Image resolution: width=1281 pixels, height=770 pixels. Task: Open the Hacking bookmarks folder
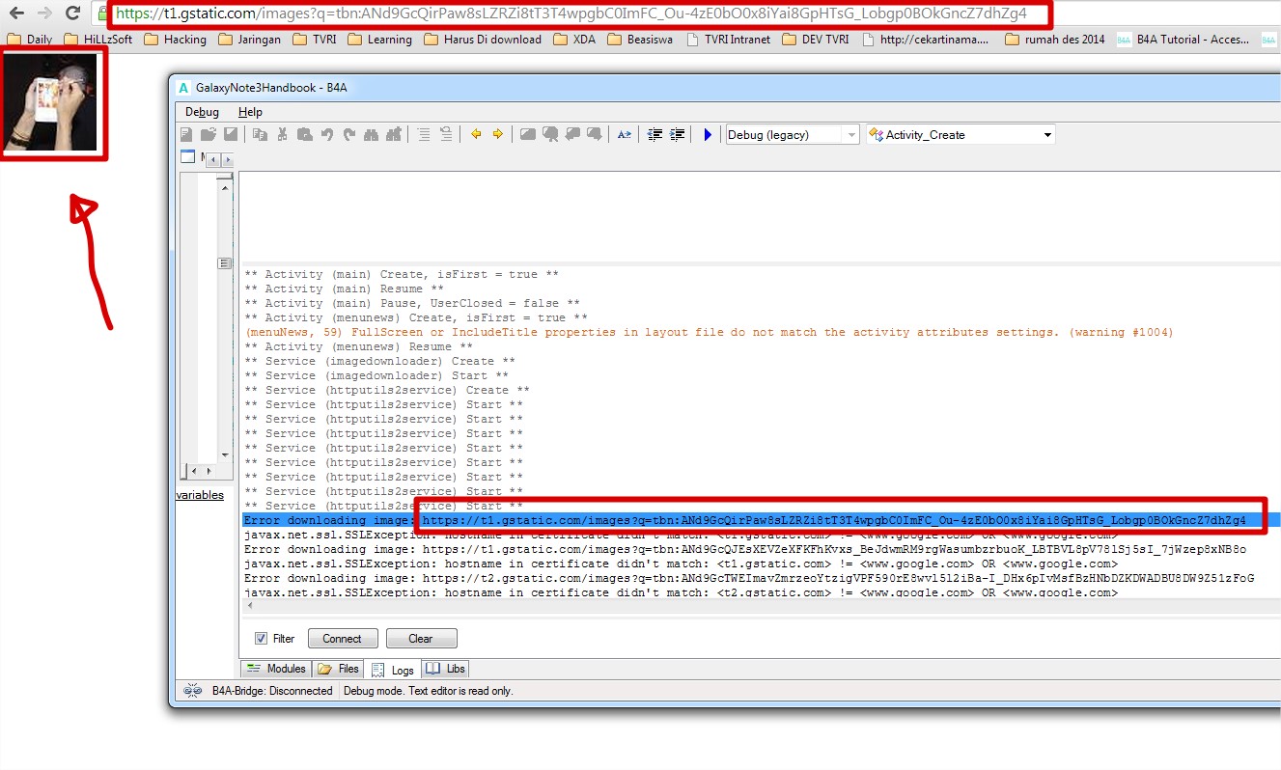tap(175, 40)
